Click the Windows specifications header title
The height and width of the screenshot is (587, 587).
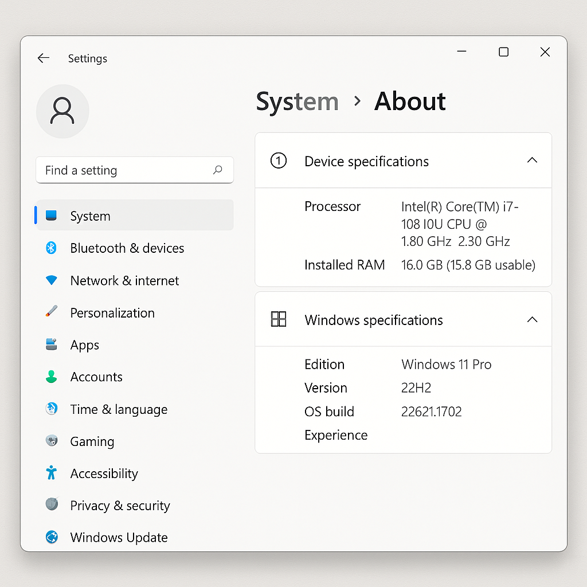tap(374, 320)
